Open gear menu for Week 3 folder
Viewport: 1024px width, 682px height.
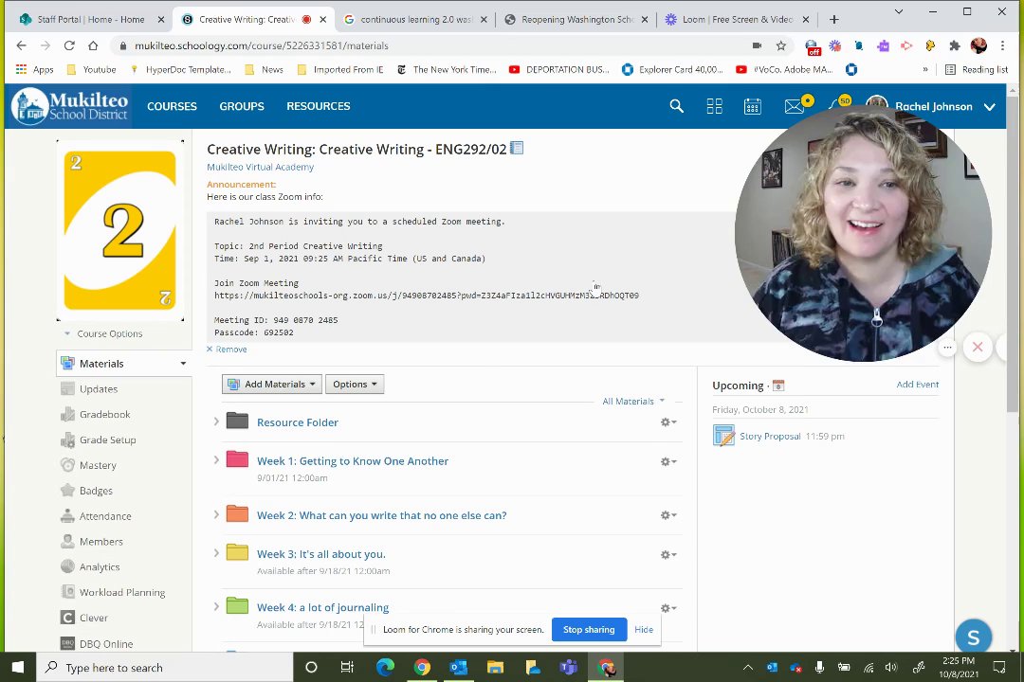click(668, 555)
